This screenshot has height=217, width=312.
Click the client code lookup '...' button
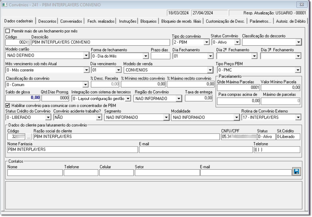click(x=29, y=137)
